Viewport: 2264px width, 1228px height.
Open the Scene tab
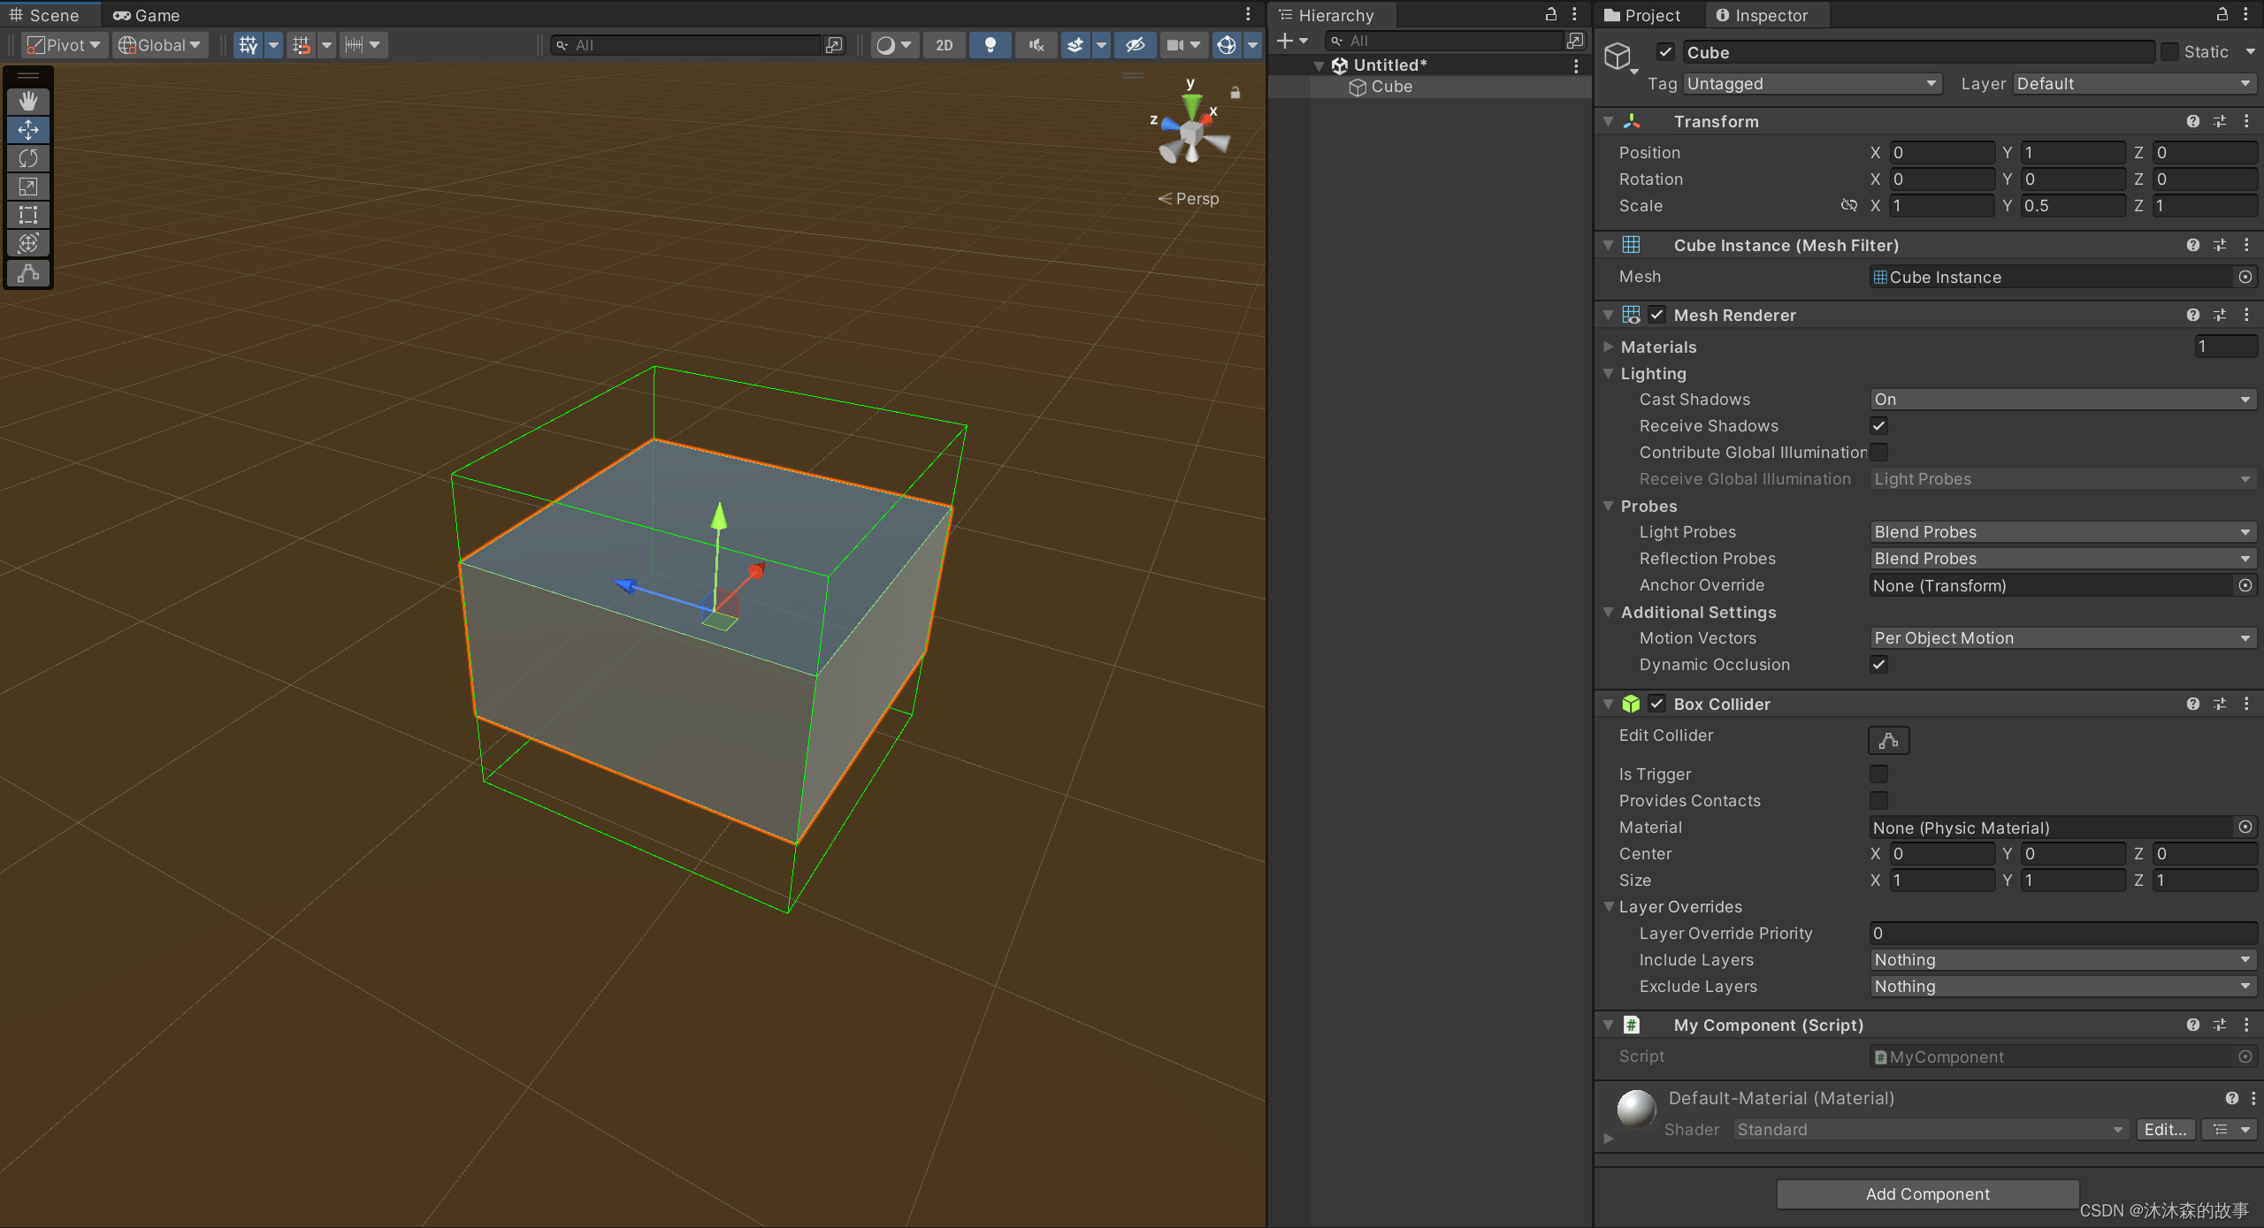(53, 13)
